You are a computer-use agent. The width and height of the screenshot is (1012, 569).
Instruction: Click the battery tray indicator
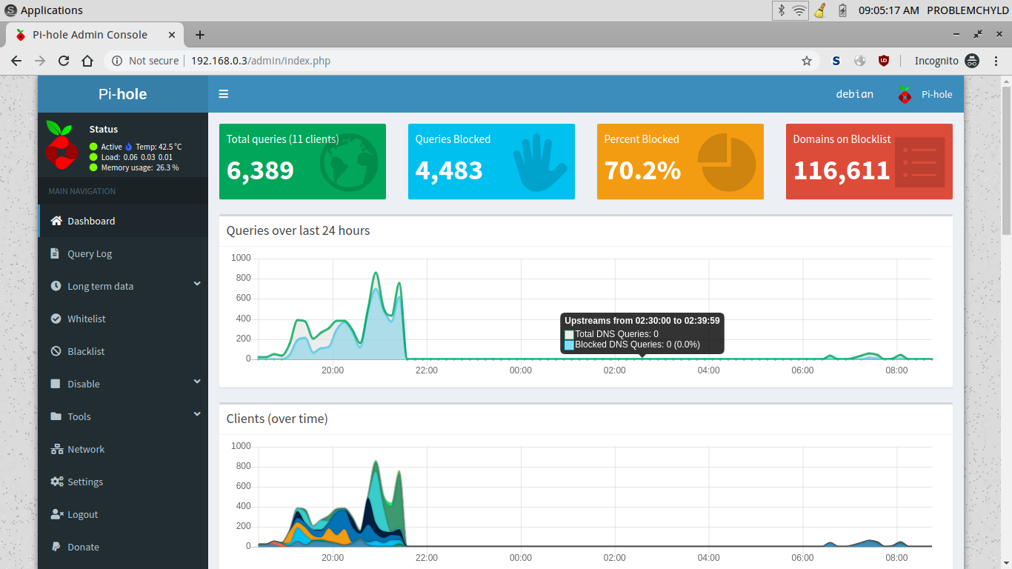point(842,10)
